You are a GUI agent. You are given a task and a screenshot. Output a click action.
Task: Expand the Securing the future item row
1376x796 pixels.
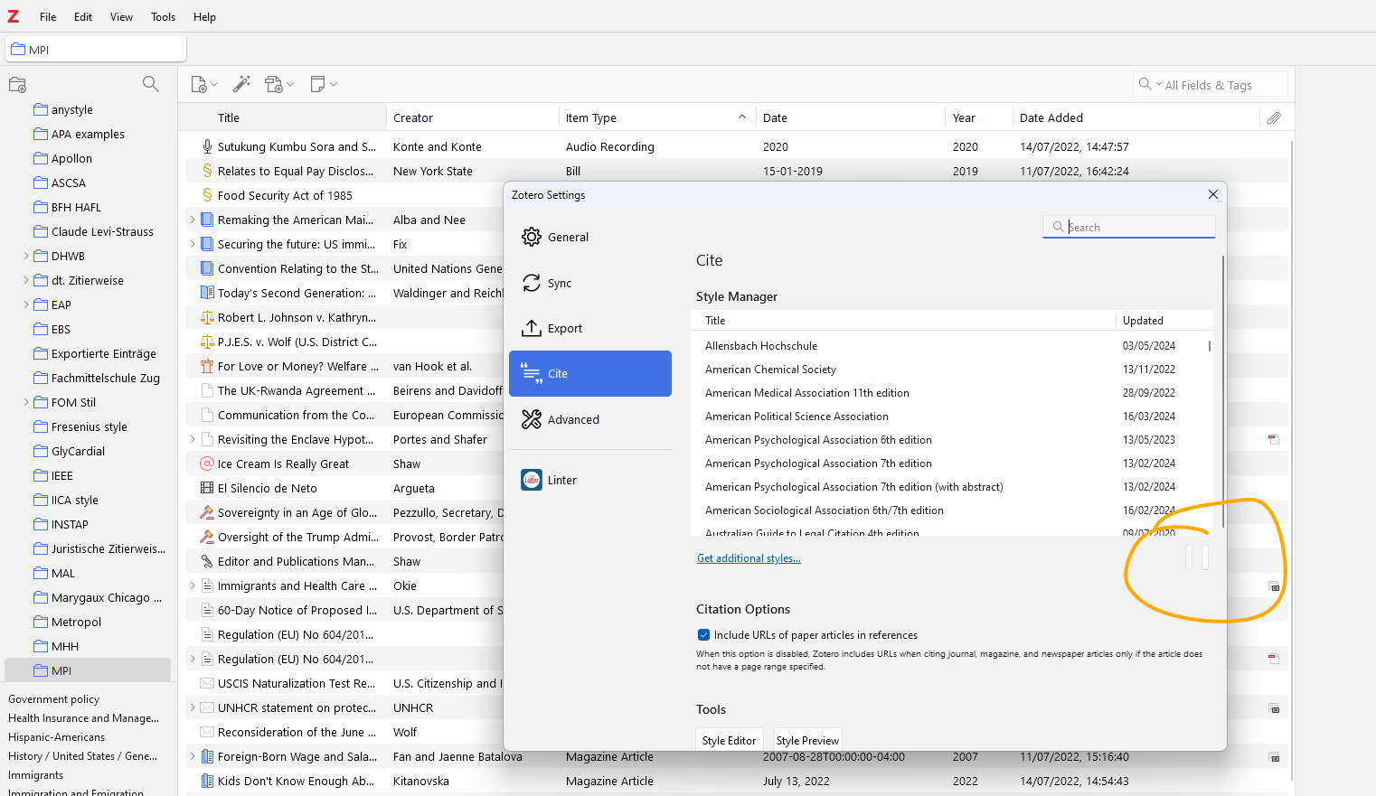193,244
